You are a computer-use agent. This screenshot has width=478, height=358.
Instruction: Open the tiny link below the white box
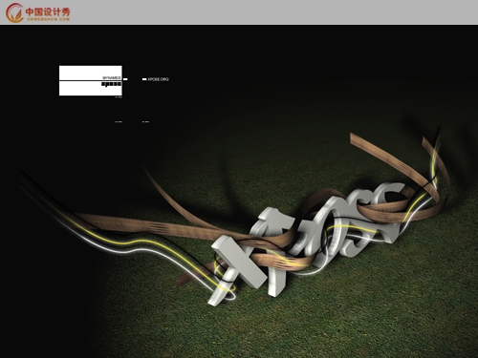(x=119, y=97)
